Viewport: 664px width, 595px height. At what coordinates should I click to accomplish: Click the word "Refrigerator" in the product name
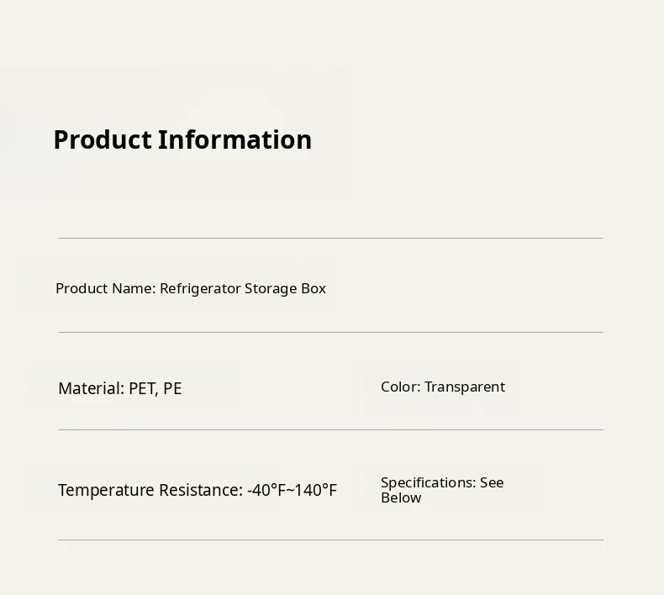coord(200,288)
